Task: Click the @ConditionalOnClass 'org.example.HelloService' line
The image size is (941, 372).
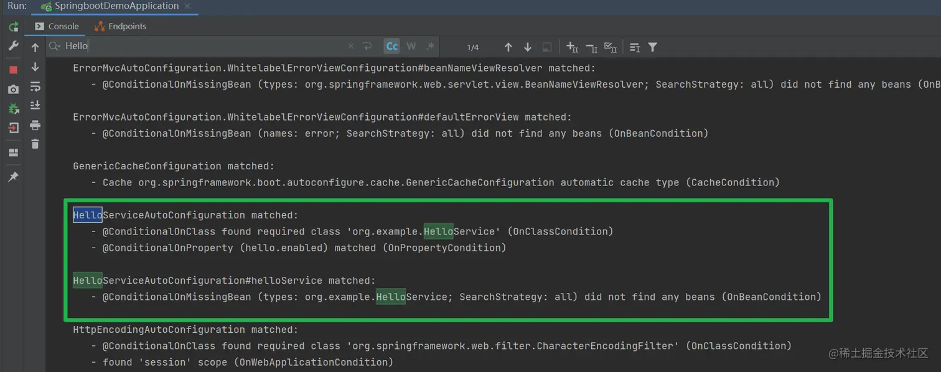Action: [352, 231]
